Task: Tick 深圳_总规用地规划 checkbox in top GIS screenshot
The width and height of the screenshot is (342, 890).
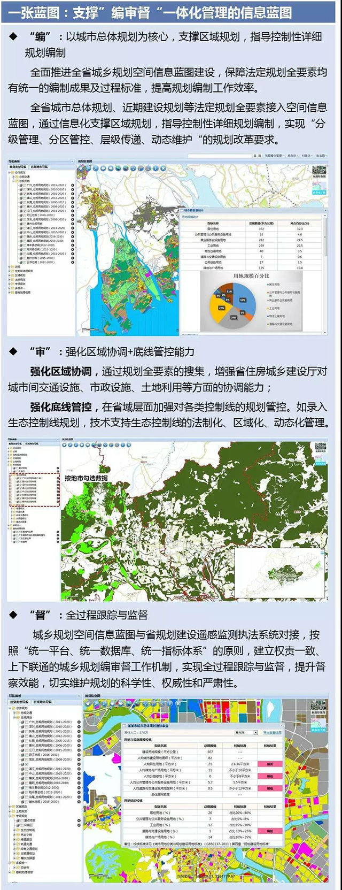Action: pos(25,189)
